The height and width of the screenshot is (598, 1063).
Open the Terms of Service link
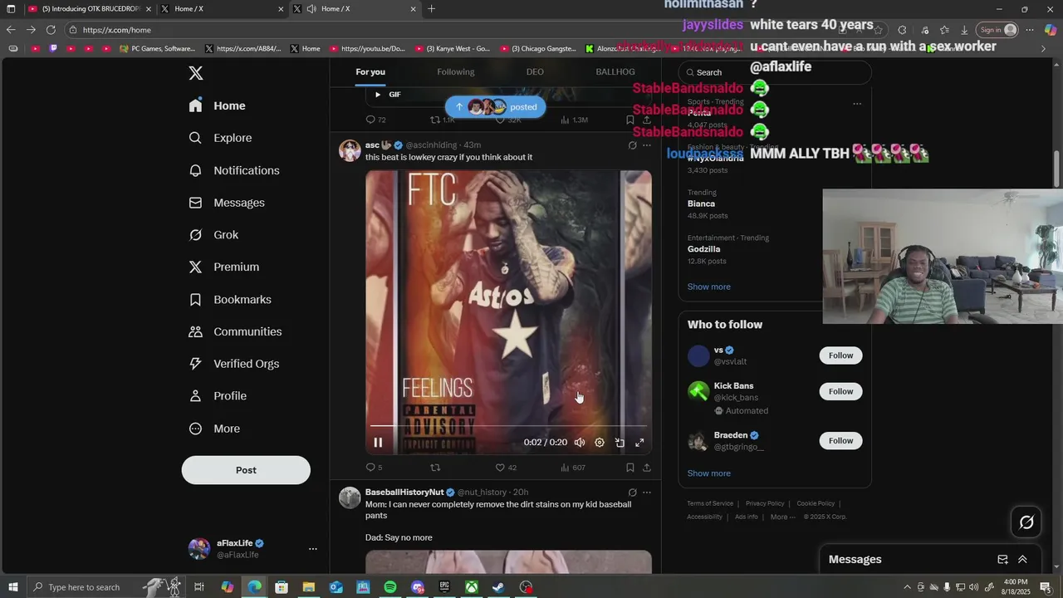[710, 503]
